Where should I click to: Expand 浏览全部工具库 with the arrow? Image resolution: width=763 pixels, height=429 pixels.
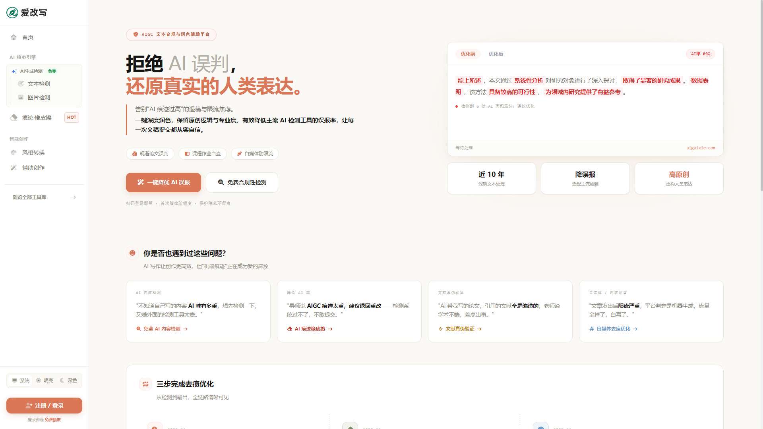pyautogui.click(x=73, y=197)
